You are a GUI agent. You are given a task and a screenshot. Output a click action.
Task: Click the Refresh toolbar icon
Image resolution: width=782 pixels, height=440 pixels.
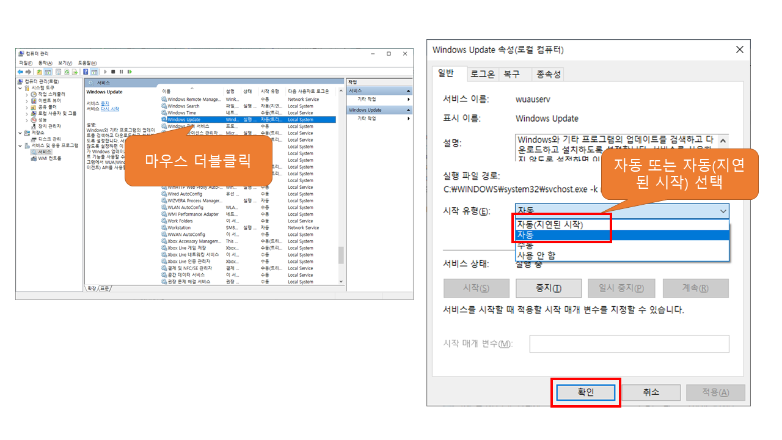pyautogui.click(x=67, y=72)
